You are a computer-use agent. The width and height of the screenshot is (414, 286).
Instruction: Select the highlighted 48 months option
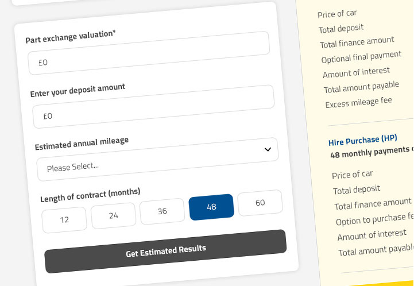[211, 207]
